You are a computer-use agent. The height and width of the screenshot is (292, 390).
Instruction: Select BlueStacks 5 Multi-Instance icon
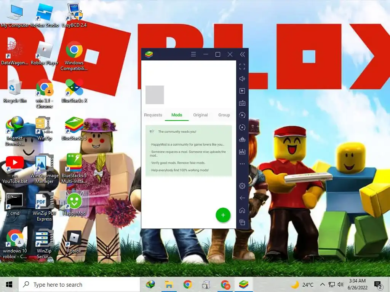coord(74,169)
